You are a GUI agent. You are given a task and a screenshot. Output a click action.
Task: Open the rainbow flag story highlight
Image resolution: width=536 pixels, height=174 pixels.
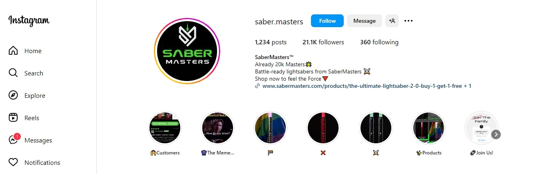(x=271, y=128)
